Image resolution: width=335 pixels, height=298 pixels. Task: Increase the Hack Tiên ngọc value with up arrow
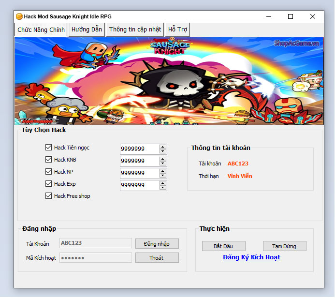[163, 147]
